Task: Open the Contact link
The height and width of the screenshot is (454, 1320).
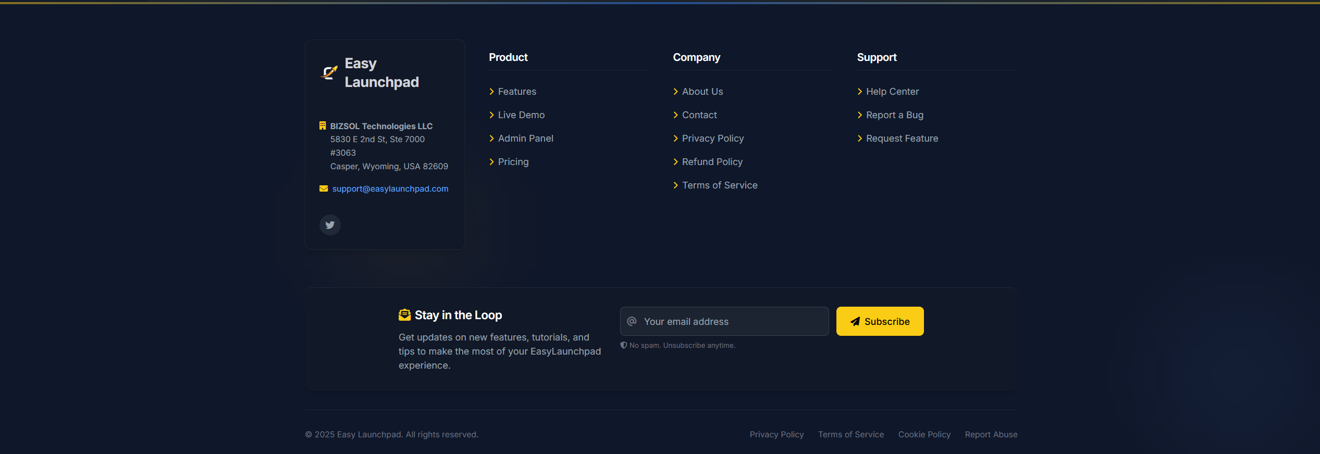Action: tap(699, 115)
